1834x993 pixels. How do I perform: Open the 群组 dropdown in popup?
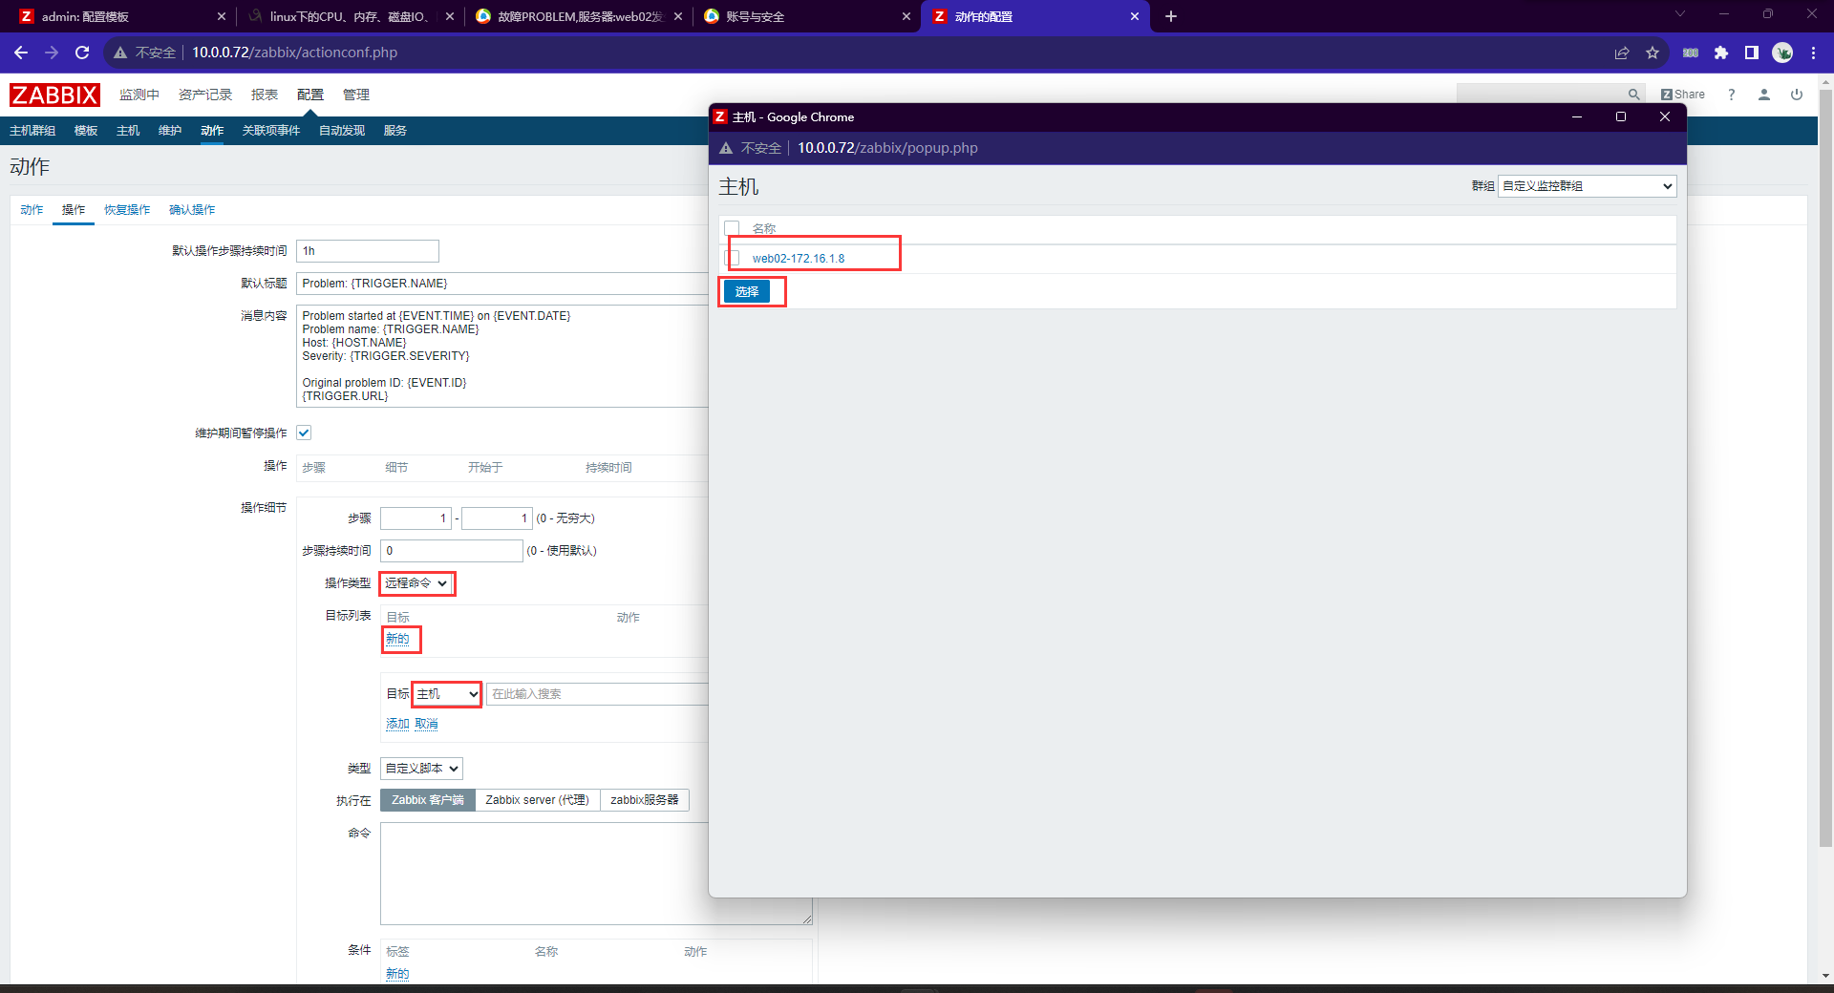(x=1587, y=186)
